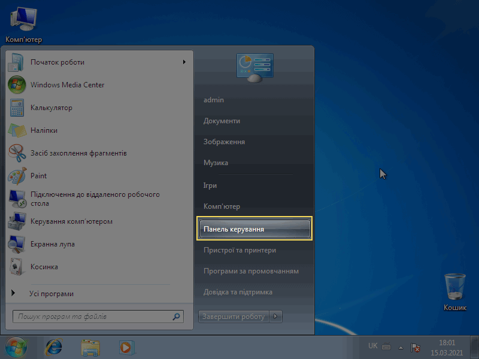The image size is (479, 359).
Task: Show hidden tray icons arrow
Action: (401, 348)
